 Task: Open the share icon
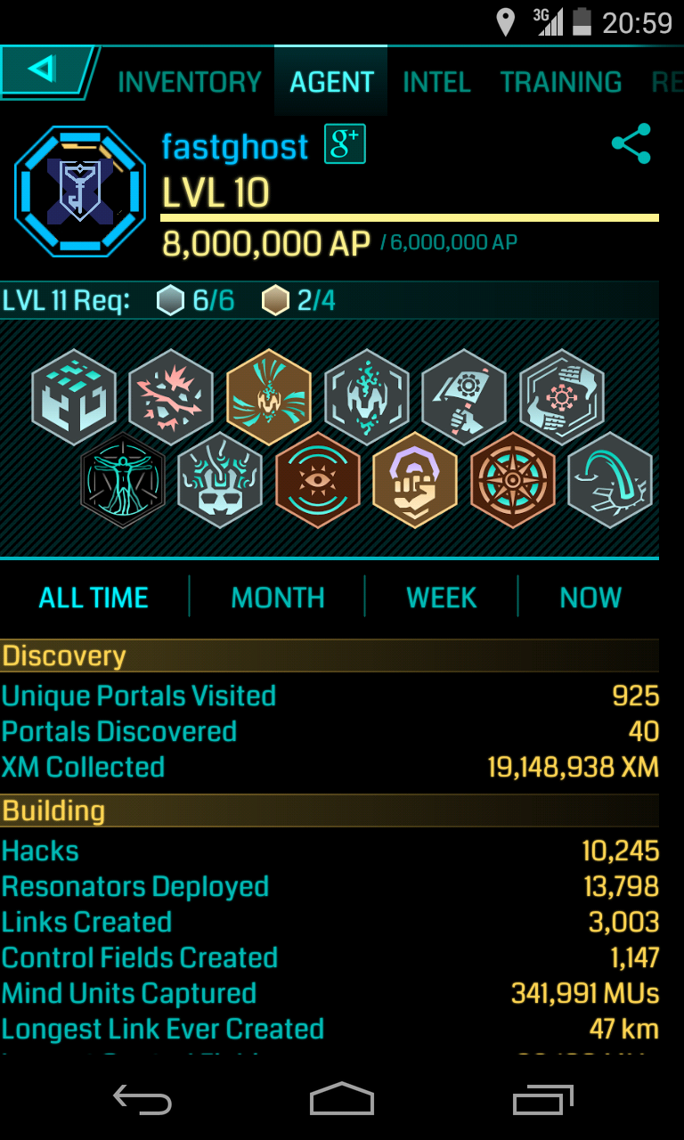coord(631,143)
